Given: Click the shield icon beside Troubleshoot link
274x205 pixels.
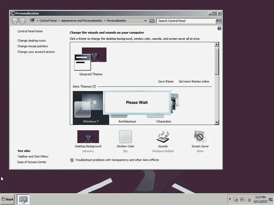Looking at the screenshot, I should click(x=72, y=160).
